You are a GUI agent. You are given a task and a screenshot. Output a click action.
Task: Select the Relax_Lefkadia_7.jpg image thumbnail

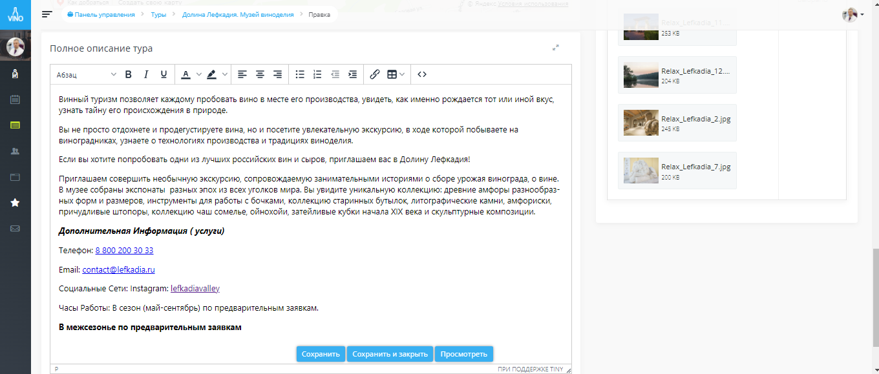[x=641, y=171]
